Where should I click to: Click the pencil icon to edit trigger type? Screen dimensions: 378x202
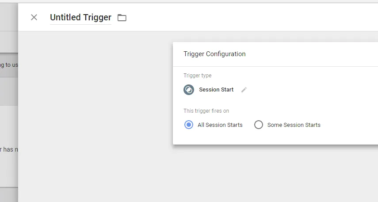click(244, 90)
